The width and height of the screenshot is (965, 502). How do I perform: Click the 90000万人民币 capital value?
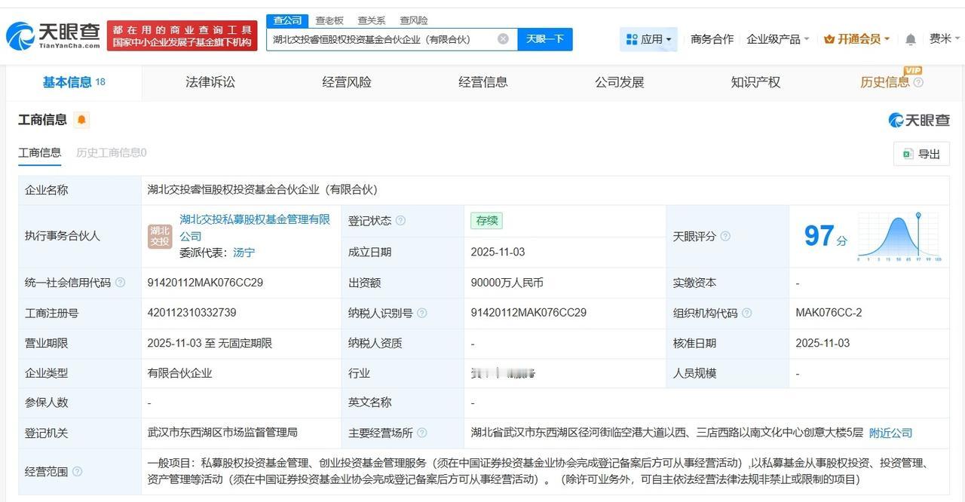pos(507,283)
